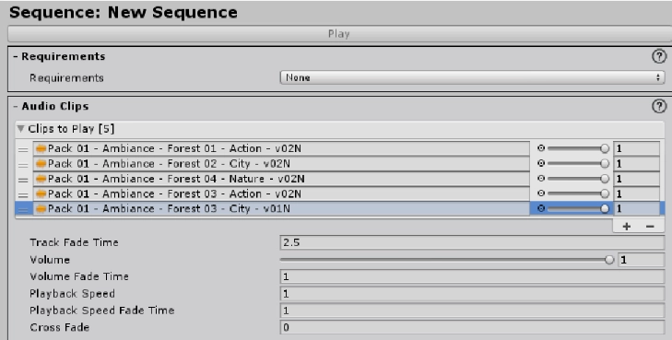Viewport: 672px width, 340px height.
Task: Click the Cross Fade field showing 0
Action: [x=472, y=328]
